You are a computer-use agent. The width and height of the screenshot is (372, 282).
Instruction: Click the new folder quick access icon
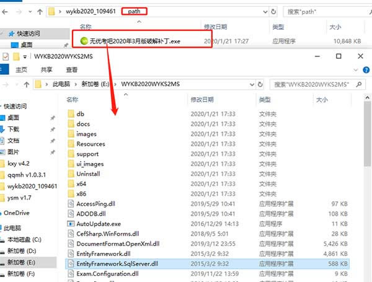pyautogui.click(x=16, y=56)
